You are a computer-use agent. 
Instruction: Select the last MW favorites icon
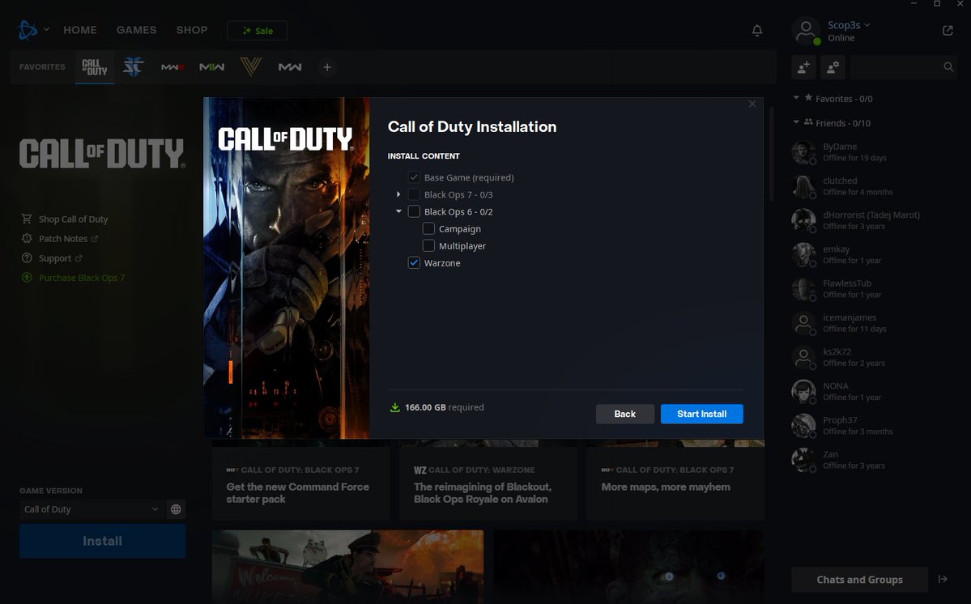(290, 67)
